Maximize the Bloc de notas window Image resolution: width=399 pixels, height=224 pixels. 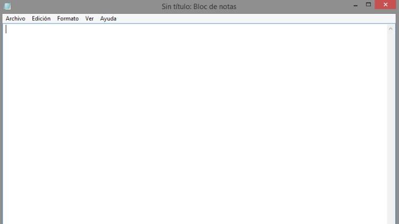click(x=368, y=5)
